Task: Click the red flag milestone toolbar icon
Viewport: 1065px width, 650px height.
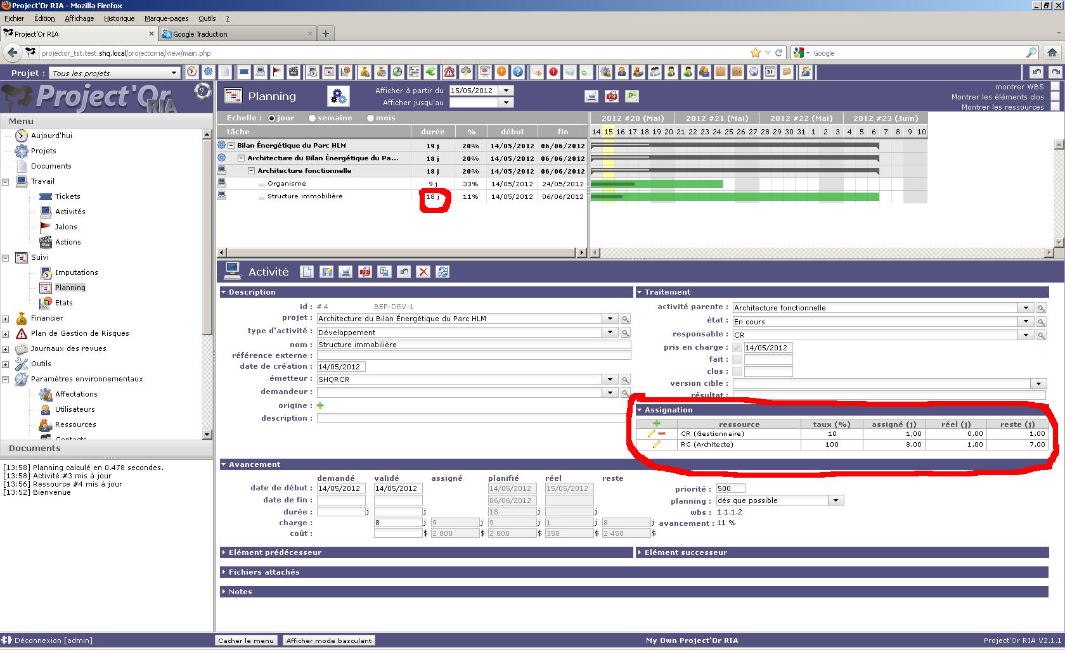Action: pos(277,72)
